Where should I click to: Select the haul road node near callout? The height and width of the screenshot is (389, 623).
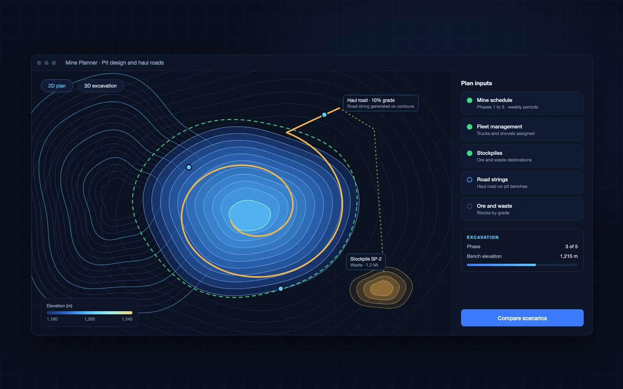coord(324,115)
